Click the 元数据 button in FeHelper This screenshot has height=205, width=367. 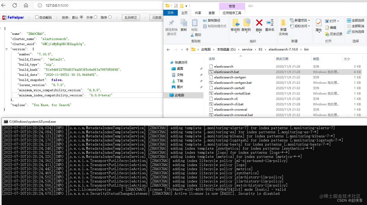[x=156, y=17]
